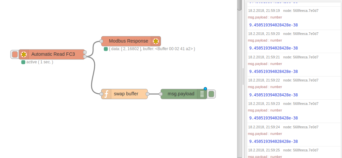Screen dimensions: 342x158
Task: Select the Automatic Read FC3 node label
Action: click(53, 54)
